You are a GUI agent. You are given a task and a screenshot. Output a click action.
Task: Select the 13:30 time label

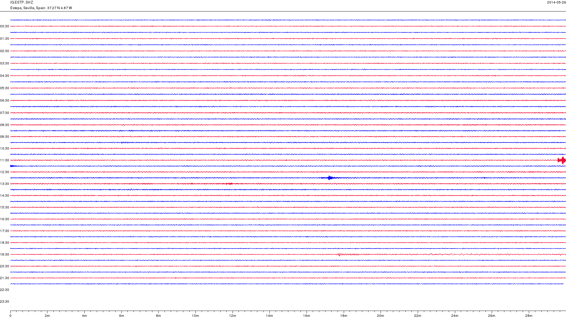[4, 184]
